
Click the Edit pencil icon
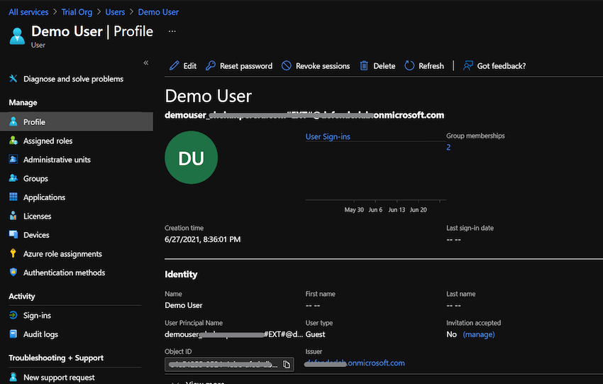click(x=175, y=66)
